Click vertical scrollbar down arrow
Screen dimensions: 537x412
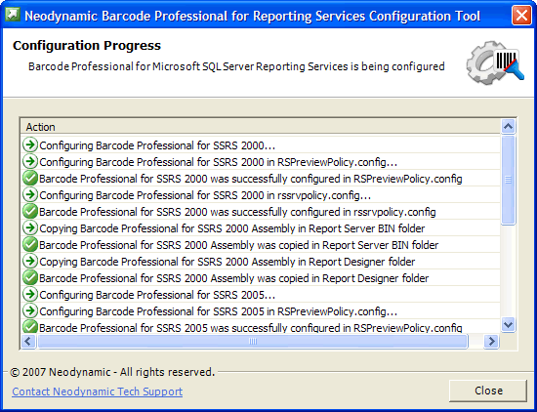[509, 324]
